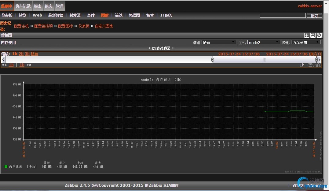This screenshot has height=191, width=329.
Task: Open history link 自定义图表
Action: pos(104,26)
